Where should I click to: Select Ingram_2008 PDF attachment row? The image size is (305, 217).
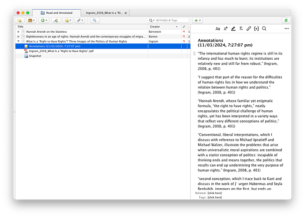tap(103, 51)
